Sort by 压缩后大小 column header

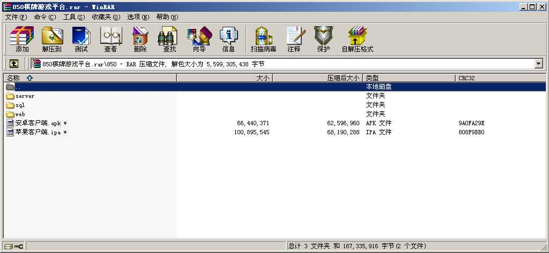click(317, 78)
